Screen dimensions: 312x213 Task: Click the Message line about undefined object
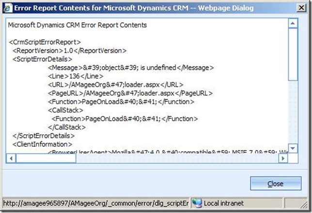coord(131,68)
